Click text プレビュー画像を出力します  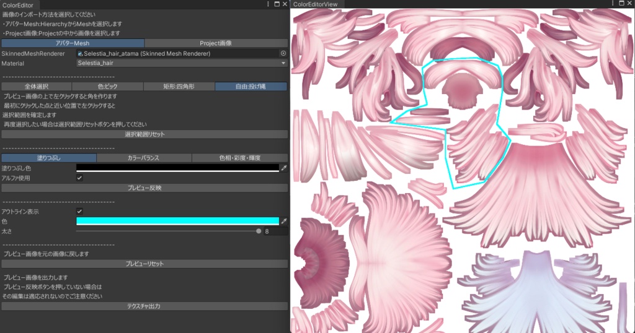pos(35,278)
